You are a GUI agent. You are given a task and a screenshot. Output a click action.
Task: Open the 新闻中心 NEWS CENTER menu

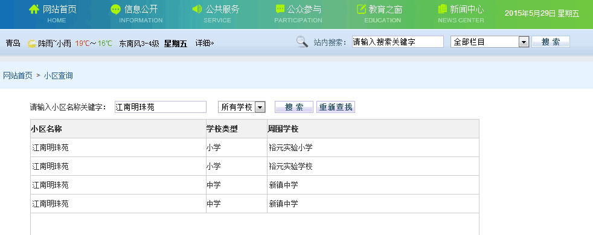click(x=461, y=14)
